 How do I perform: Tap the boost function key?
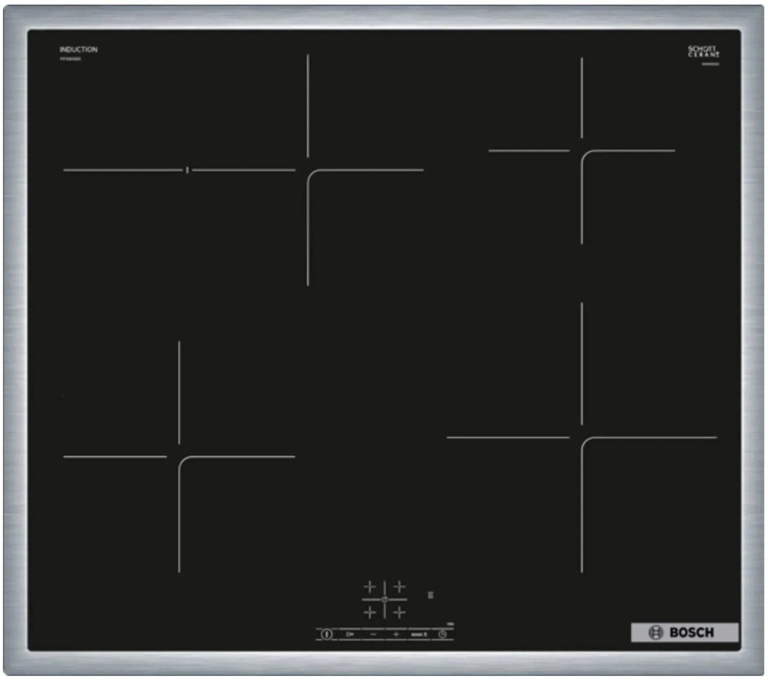pyautogui.click(x=419, y=634)
